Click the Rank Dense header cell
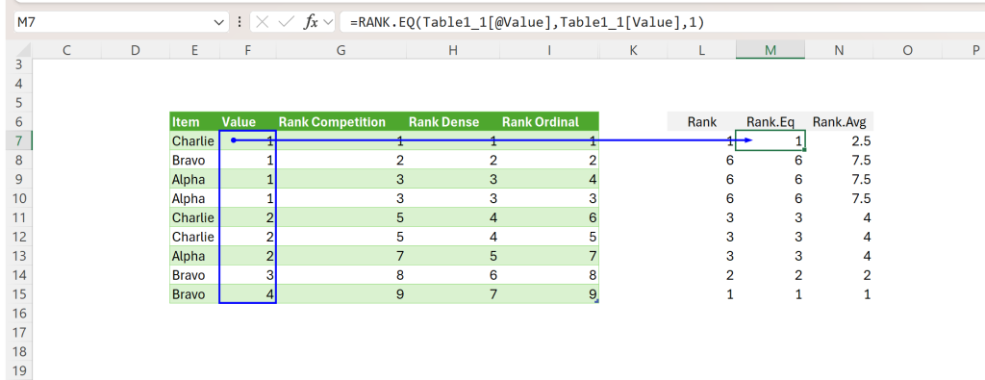This screenshot has width=985, height=380. pos(452,122)
